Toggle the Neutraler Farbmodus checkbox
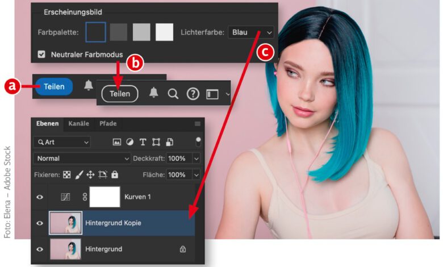 [x=41, y=54]
